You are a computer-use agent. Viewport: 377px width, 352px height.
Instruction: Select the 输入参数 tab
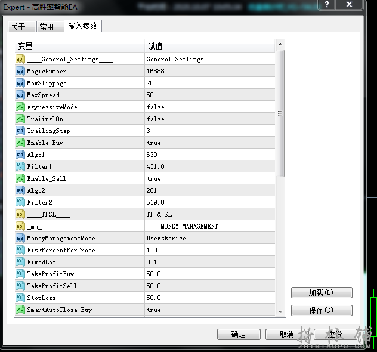coord(83,26)
